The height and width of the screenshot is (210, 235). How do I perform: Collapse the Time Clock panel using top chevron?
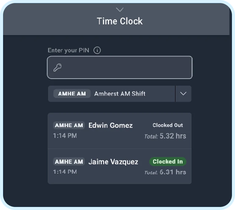click(120, 9)
